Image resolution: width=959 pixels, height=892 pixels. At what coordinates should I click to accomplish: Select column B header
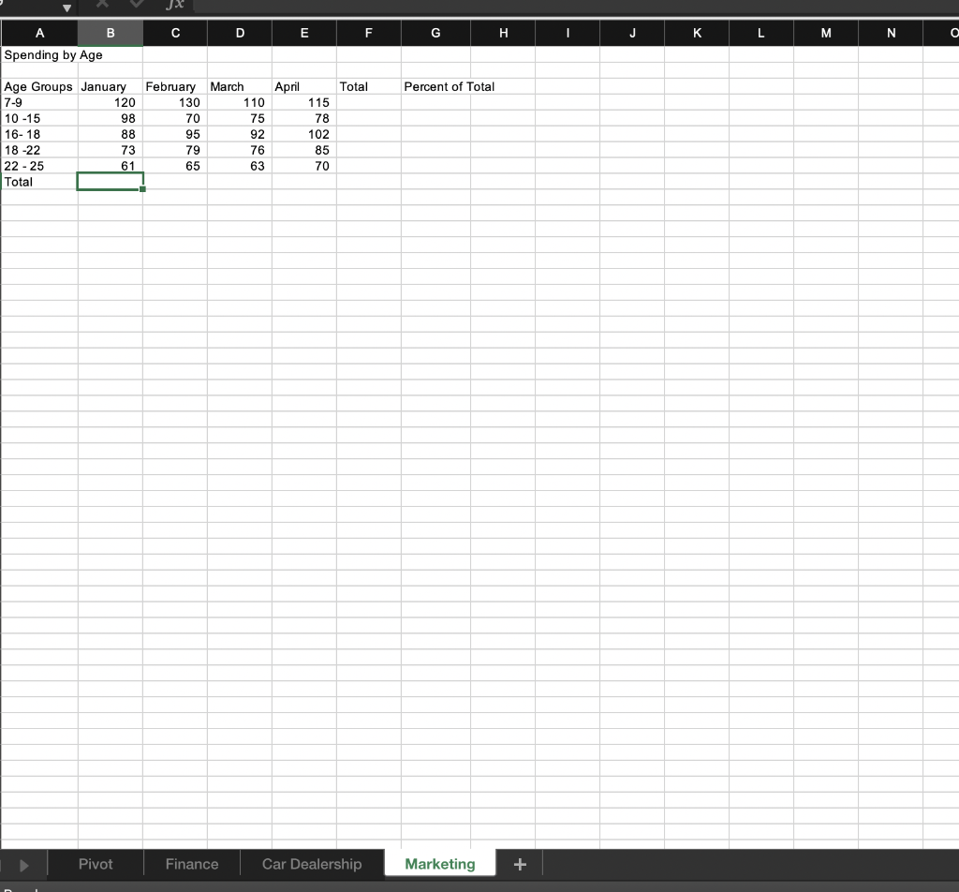point(111,33)
